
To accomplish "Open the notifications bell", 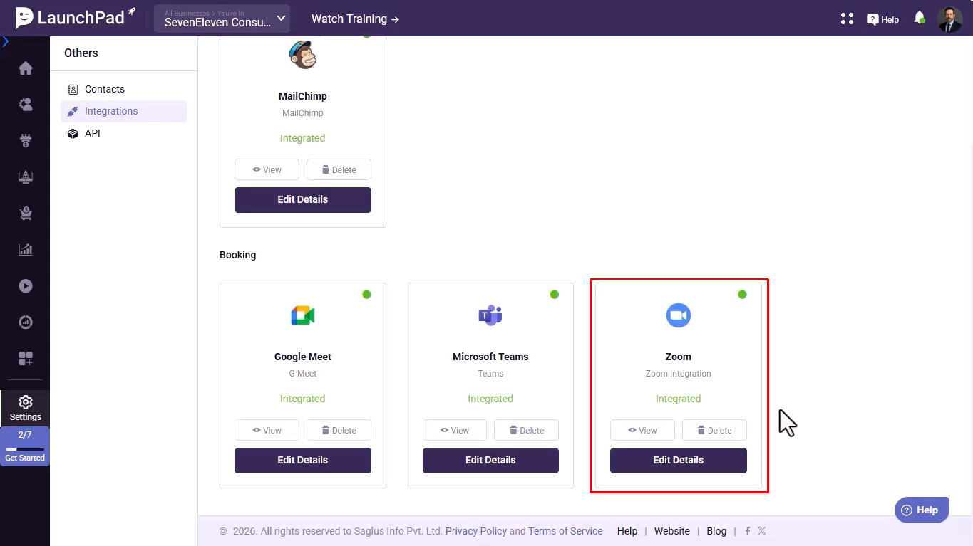I will point(920,18).
